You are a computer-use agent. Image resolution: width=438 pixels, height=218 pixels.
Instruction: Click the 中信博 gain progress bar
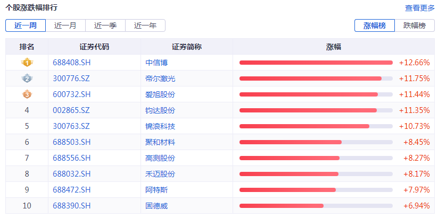[316, 63]
